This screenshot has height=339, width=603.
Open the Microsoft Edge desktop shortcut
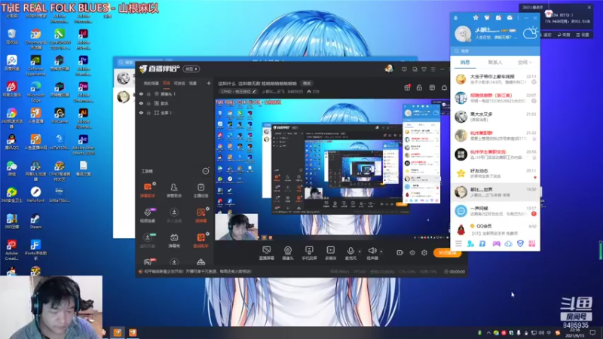35,91
